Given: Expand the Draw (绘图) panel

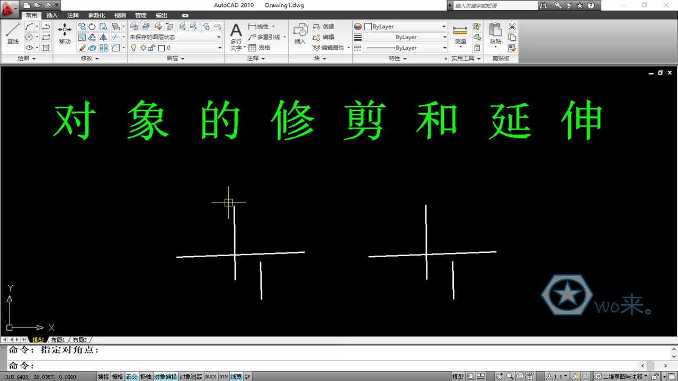Looking at the screenshot, I should (26, 58).
